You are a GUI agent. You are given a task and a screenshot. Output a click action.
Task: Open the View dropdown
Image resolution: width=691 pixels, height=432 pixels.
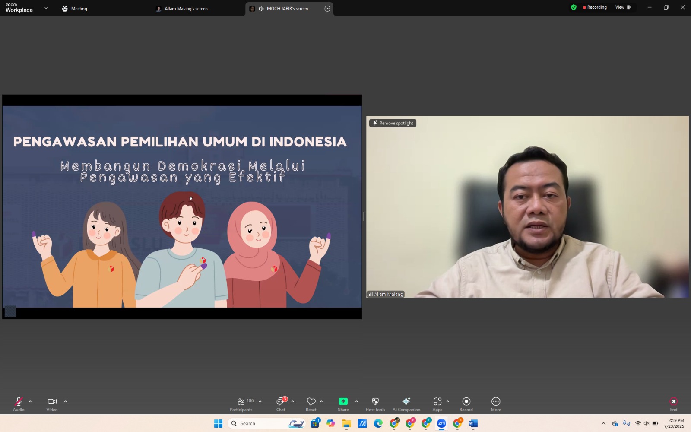coord(622,7)
